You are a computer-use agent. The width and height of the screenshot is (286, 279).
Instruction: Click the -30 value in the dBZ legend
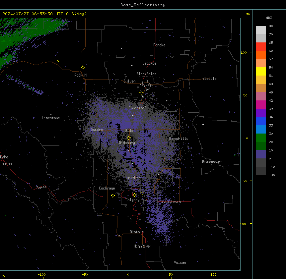click(x=272, y=175)
